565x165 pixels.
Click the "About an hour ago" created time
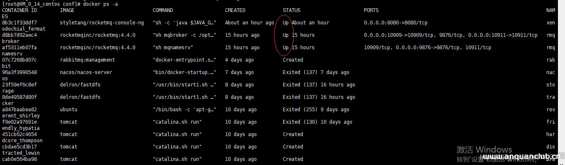[x=249, y=23]
